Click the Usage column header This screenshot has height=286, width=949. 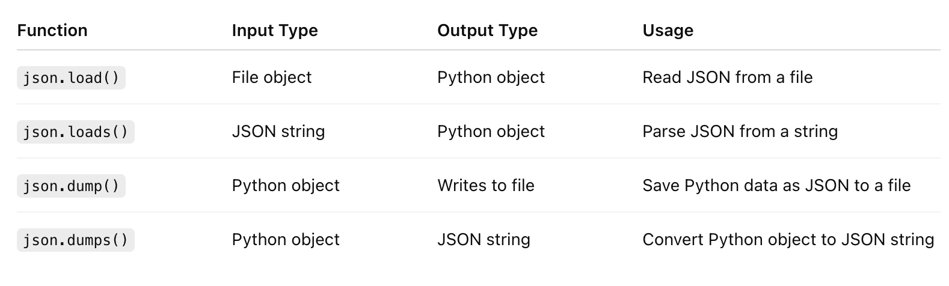pyautogui.click(x=668, y=31)
